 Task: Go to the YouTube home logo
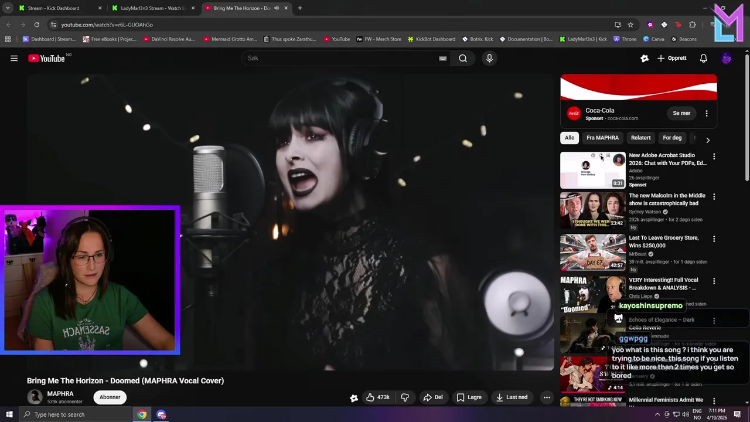click(46, 58)
